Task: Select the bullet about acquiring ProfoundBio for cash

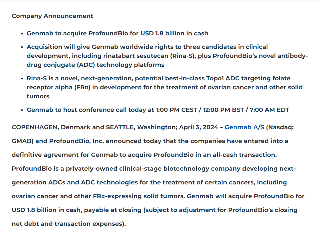Action: pyautogui.click(x=117, y=33)
